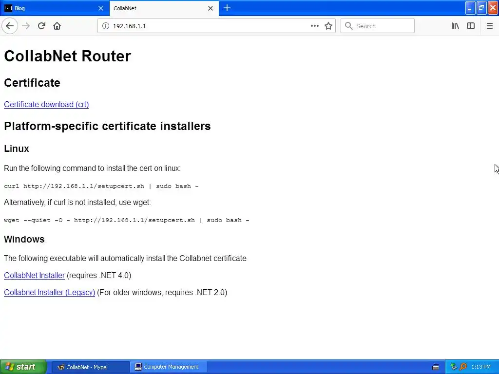Screen dimensions: 499x374
Task: Open the Library bookmarks icon
Action: [455, 26]
